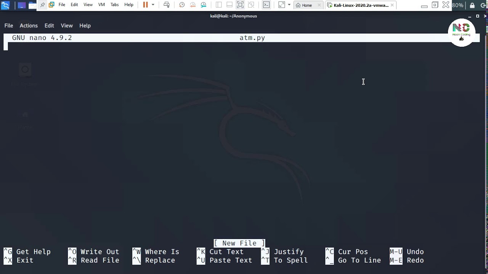
Task: Open VMware View menu
Action: (x=88, y=5)
